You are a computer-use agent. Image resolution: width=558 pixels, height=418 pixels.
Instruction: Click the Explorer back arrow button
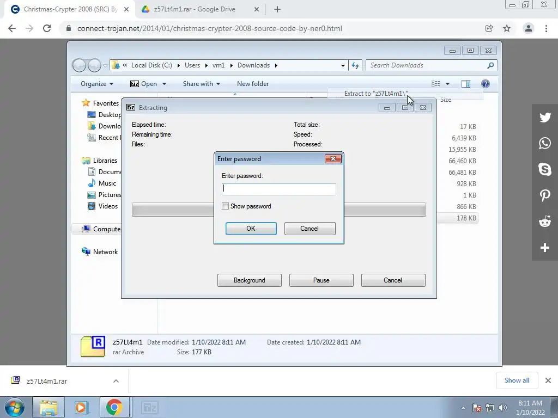(x=79, y=65)
